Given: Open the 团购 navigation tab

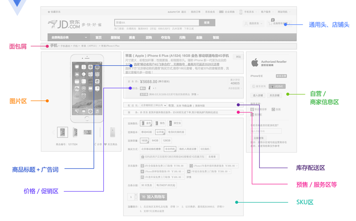Looking at the screenshot, I should [149, 38].
